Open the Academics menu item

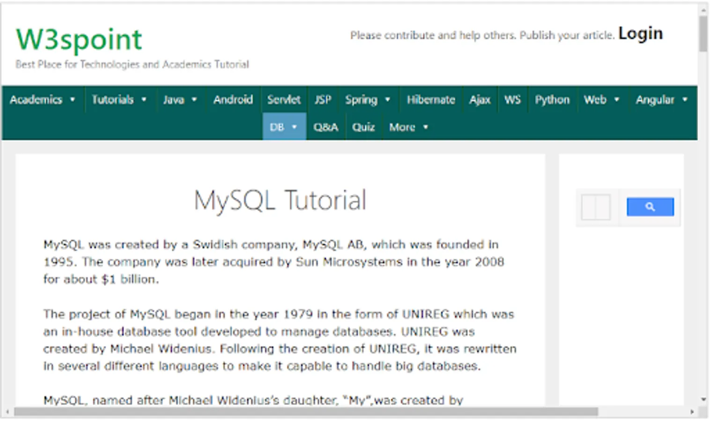point(36,100)
